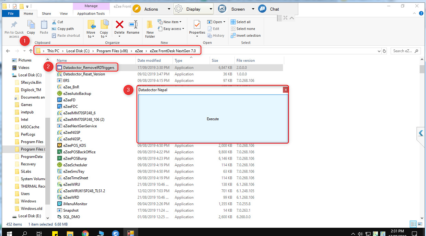This screenshot has height=236, width=426.
Task: Select Pictures in the navigation pane
Action: click(25, 60)
